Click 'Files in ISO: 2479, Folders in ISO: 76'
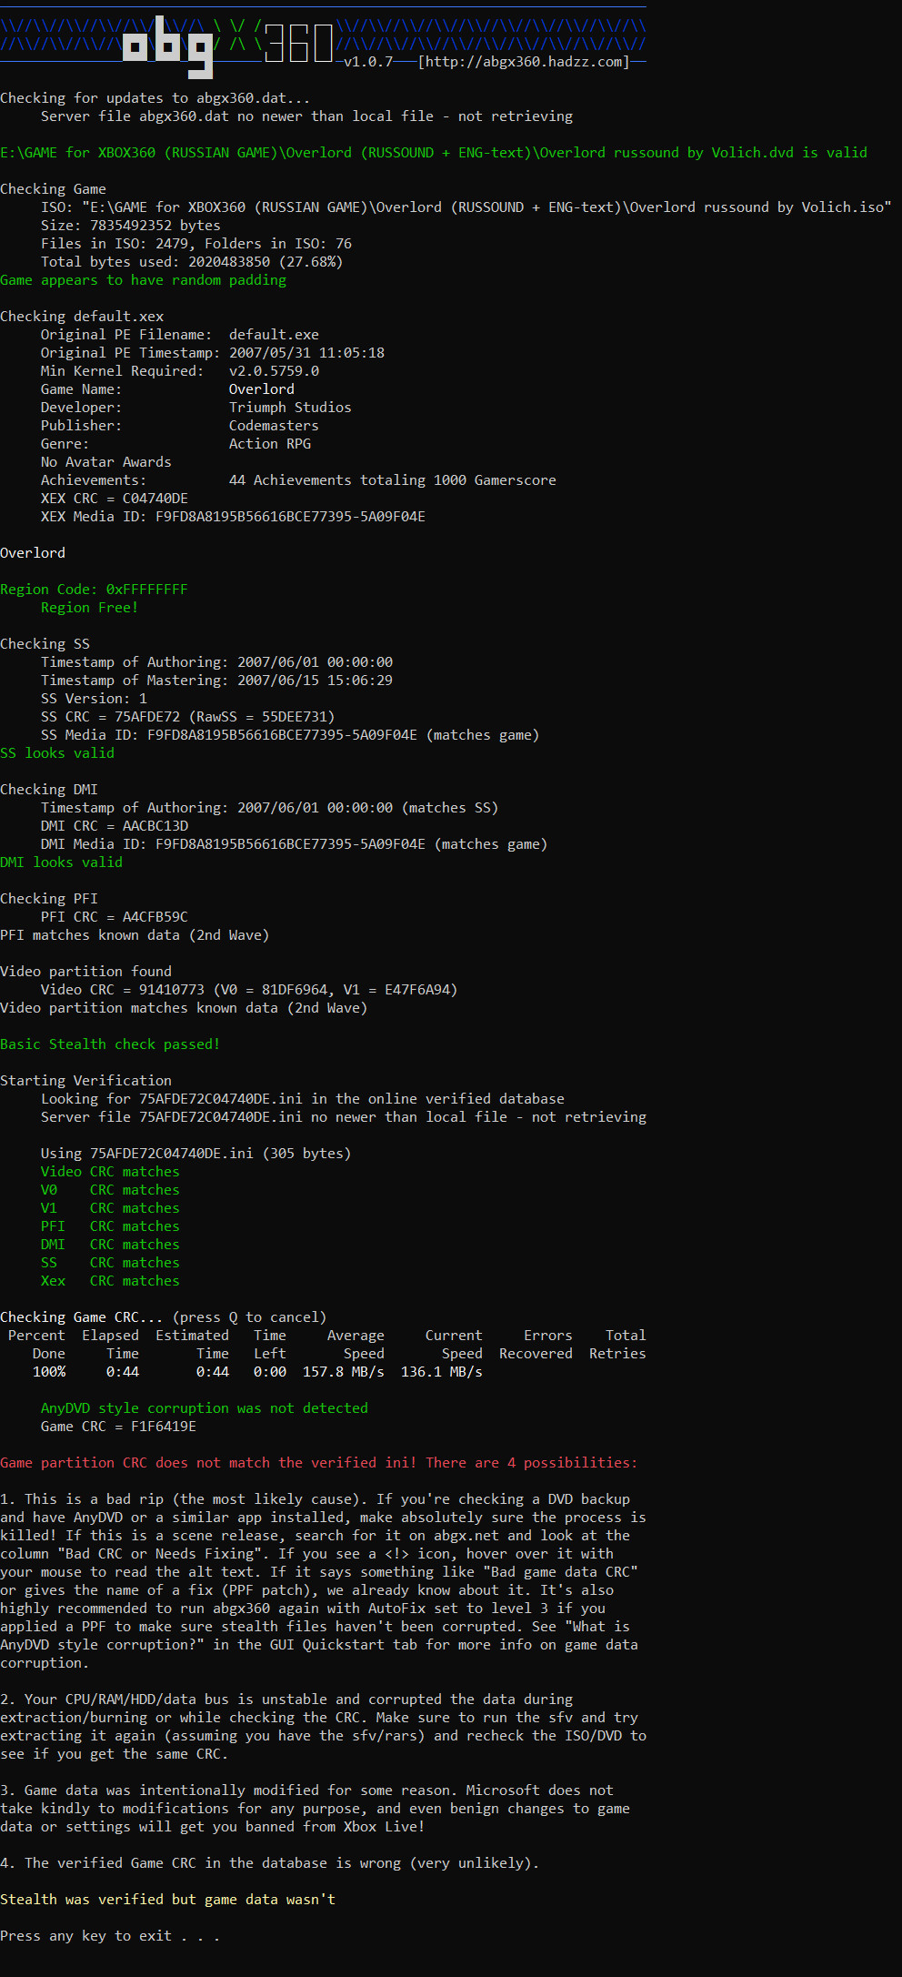 tap(196, 244)
